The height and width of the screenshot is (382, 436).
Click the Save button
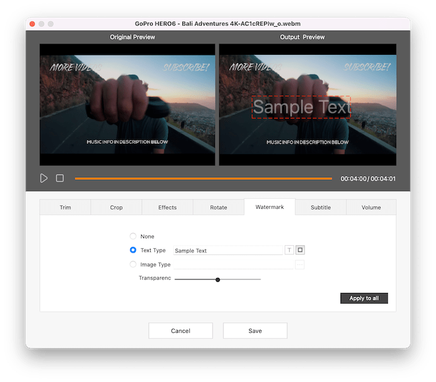click(x=255, y=330)
